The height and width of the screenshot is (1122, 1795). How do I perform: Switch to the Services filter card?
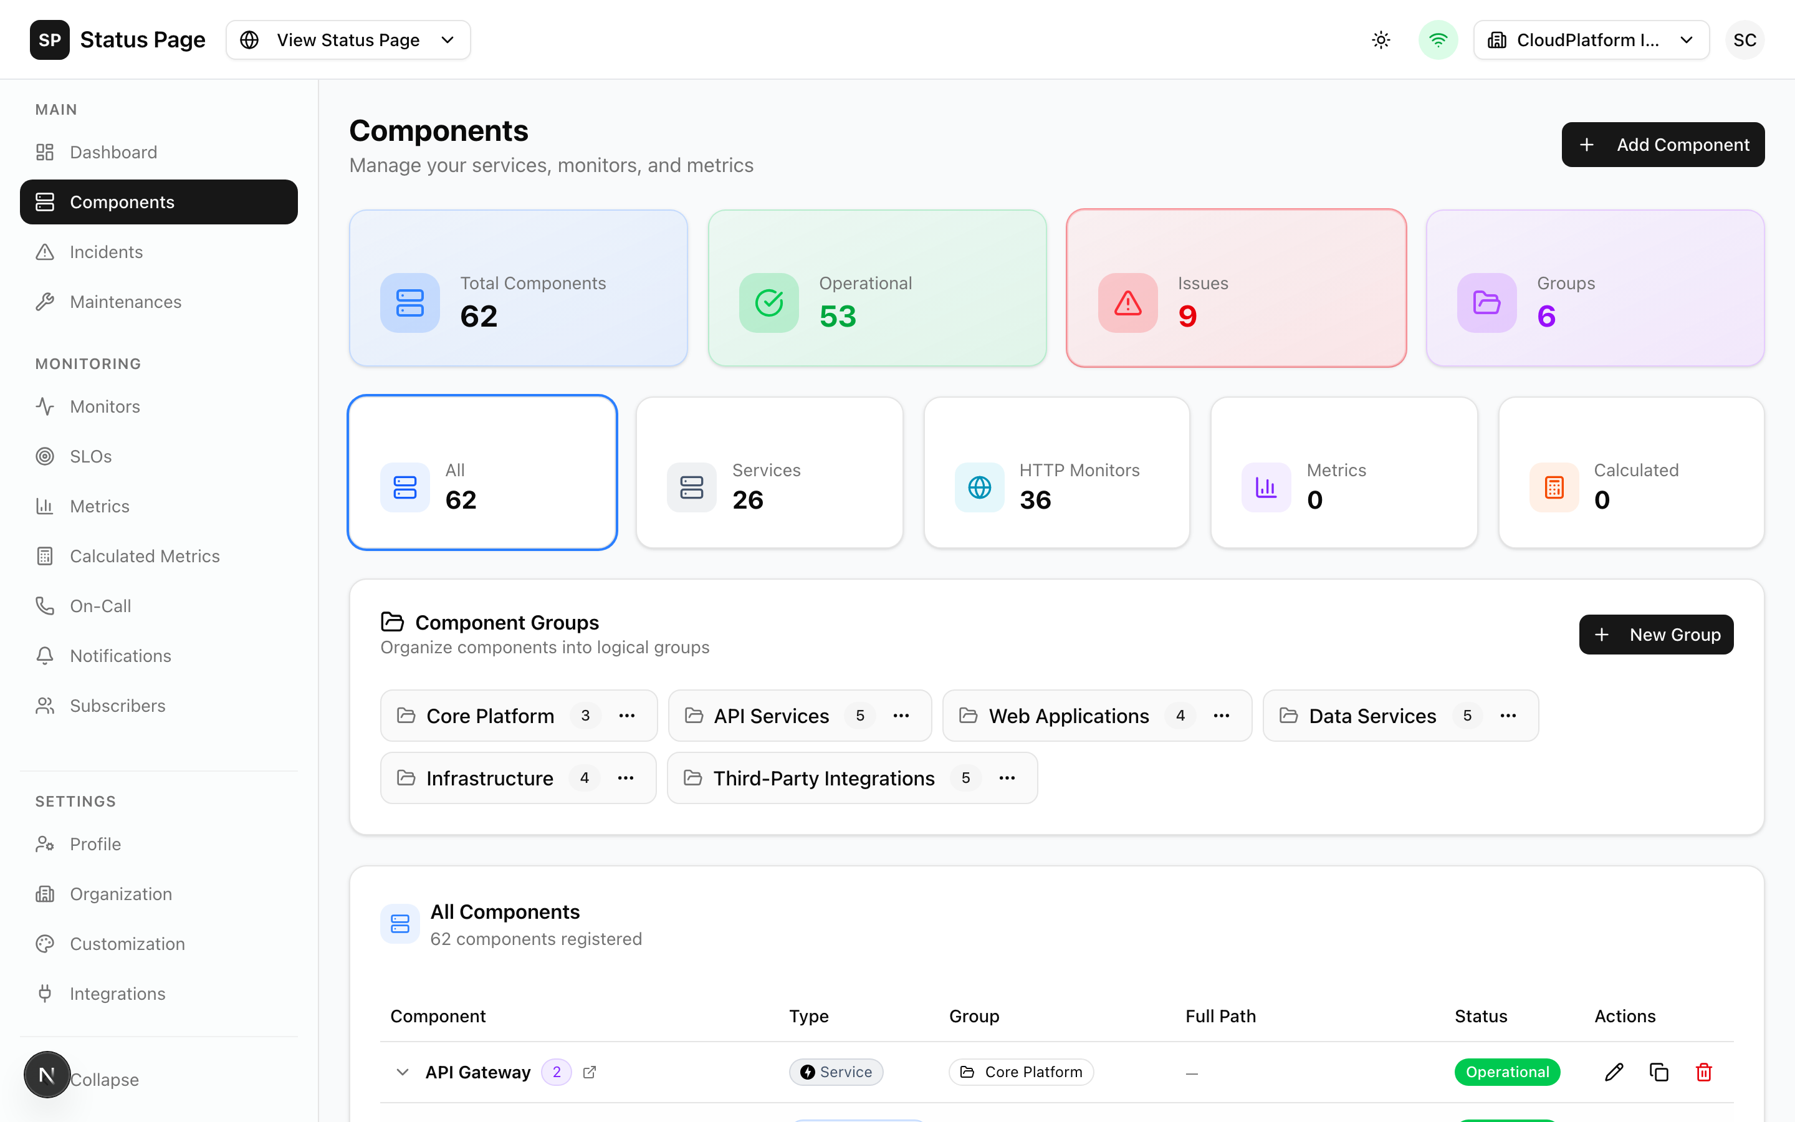[x=768, y=472]
